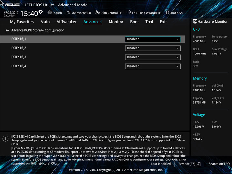Click the 36x ratio value
Screen dimensions: 232x174
[195, 66]
